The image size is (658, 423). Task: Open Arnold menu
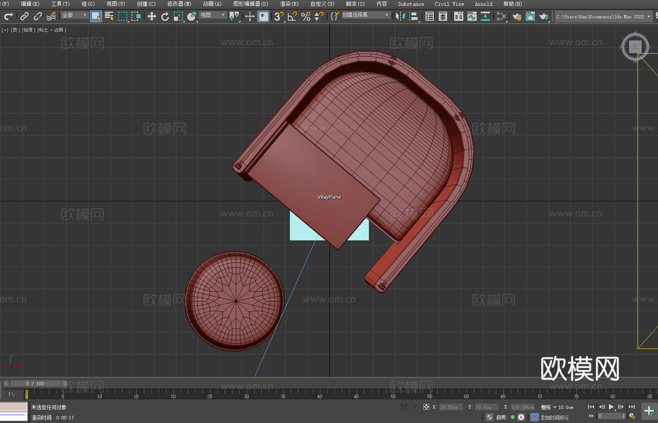coord(483,4)
